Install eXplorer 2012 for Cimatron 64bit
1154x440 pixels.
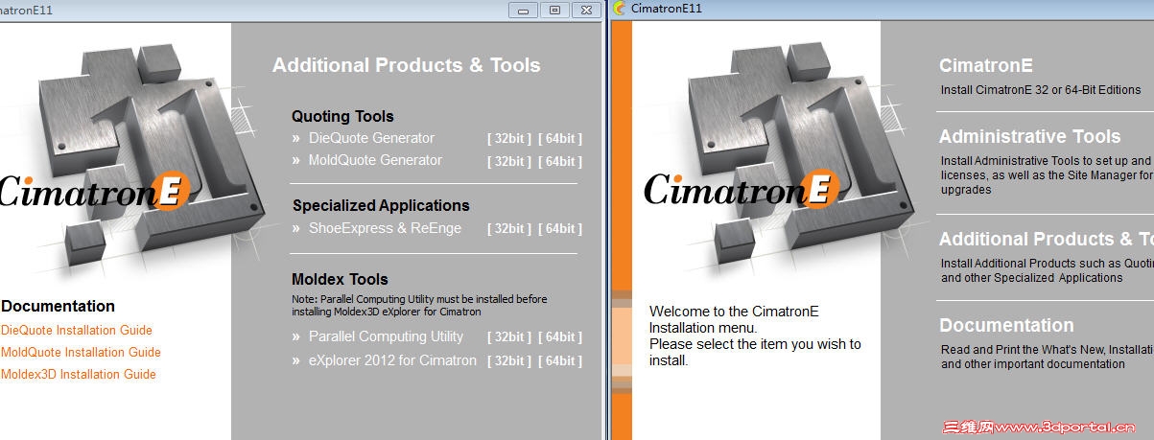tap(560, 360)
